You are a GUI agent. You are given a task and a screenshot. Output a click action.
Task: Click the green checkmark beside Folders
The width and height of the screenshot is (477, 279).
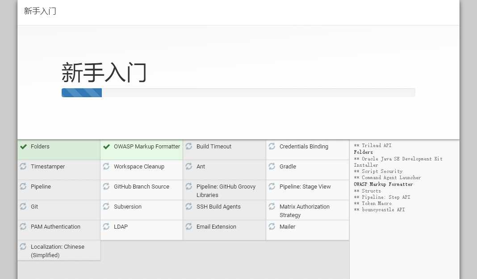(24, 147)
